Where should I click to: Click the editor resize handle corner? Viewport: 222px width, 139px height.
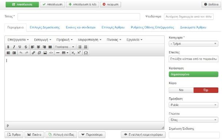point(162,128)
